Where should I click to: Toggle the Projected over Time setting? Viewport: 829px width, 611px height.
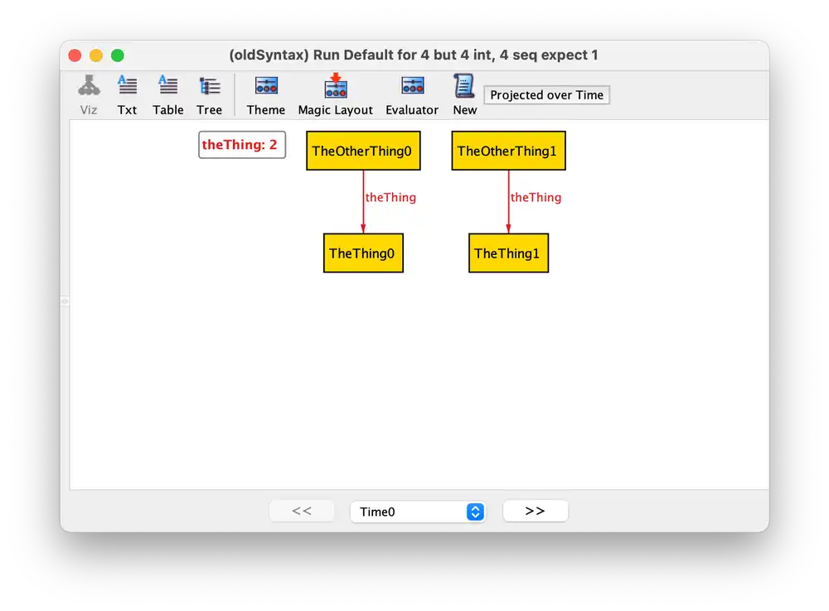coord(546,94)
